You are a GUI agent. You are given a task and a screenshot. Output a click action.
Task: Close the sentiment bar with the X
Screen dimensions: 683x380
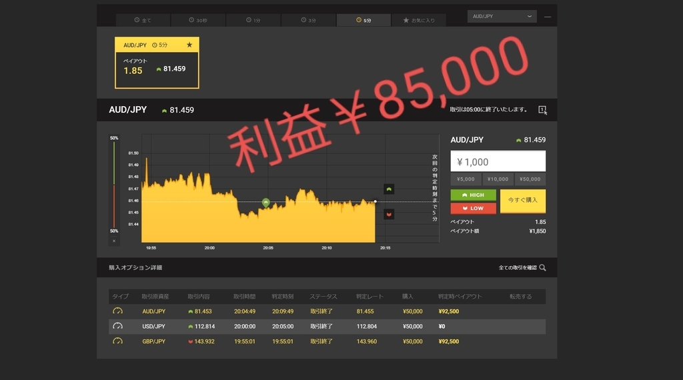(x=114, y=241)
